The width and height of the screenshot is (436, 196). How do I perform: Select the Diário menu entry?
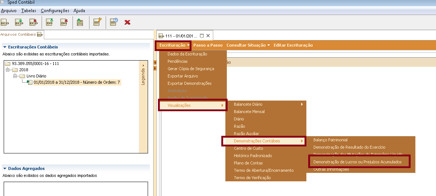[266, 119]
